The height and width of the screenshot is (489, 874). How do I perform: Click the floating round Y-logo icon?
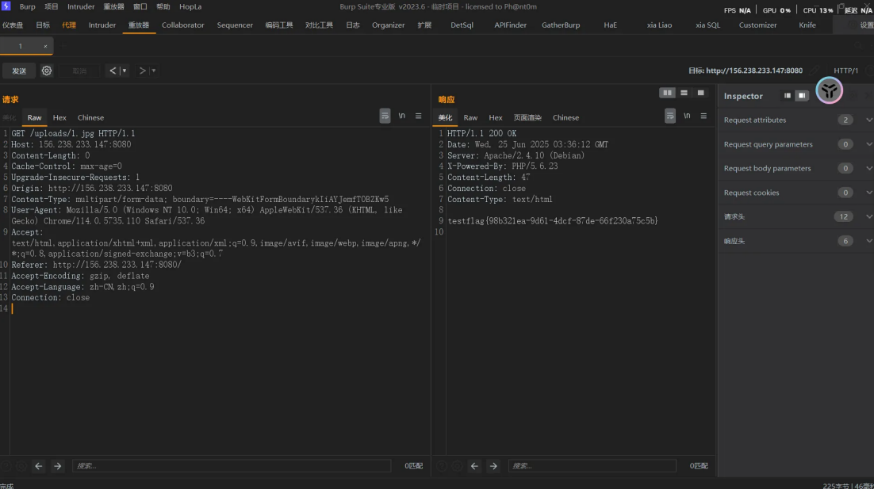(829, 91)
